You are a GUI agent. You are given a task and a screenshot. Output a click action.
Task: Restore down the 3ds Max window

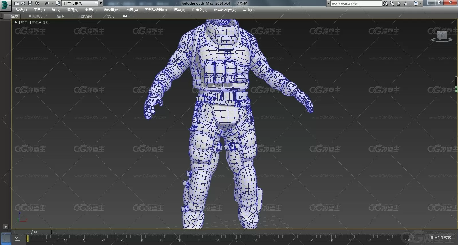pos(439,3)
